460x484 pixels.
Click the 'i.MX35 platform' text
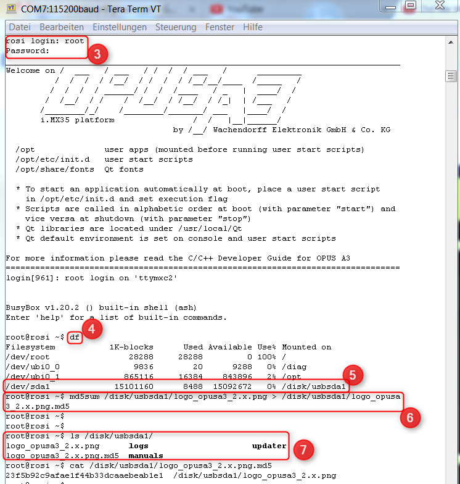[78, 120]
